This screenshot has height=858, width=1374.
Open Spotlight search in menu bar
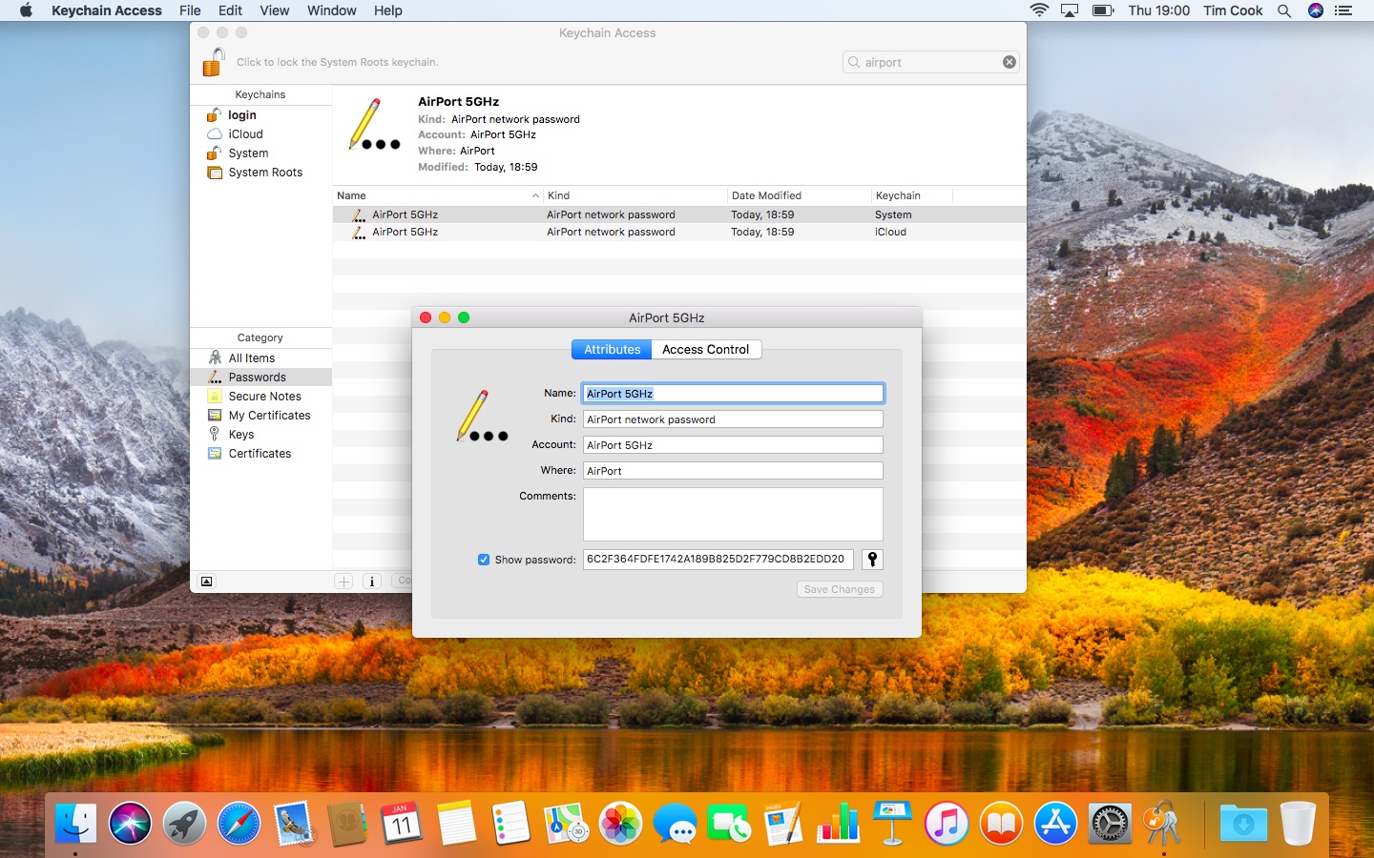pos(1284,10)
